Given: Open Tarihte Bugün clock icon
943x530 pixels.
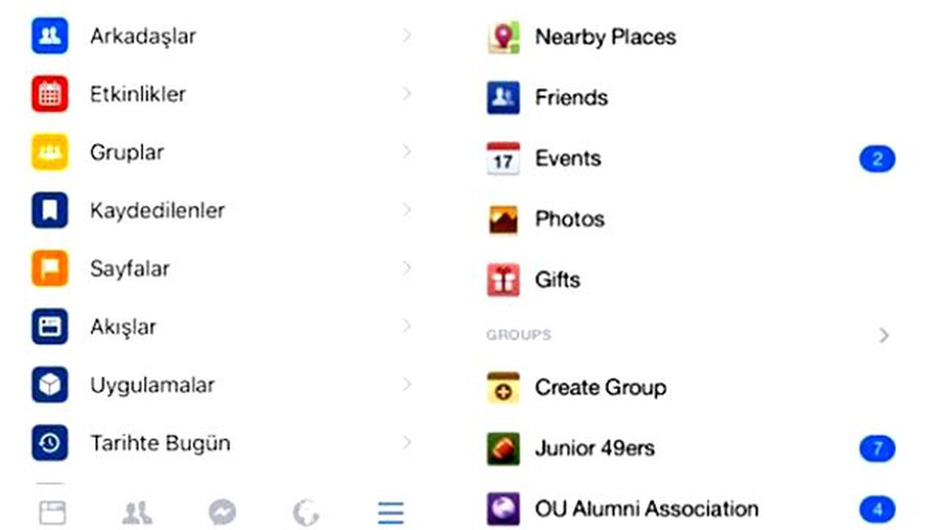Looking at the screenshot, I should coord(50,443).
